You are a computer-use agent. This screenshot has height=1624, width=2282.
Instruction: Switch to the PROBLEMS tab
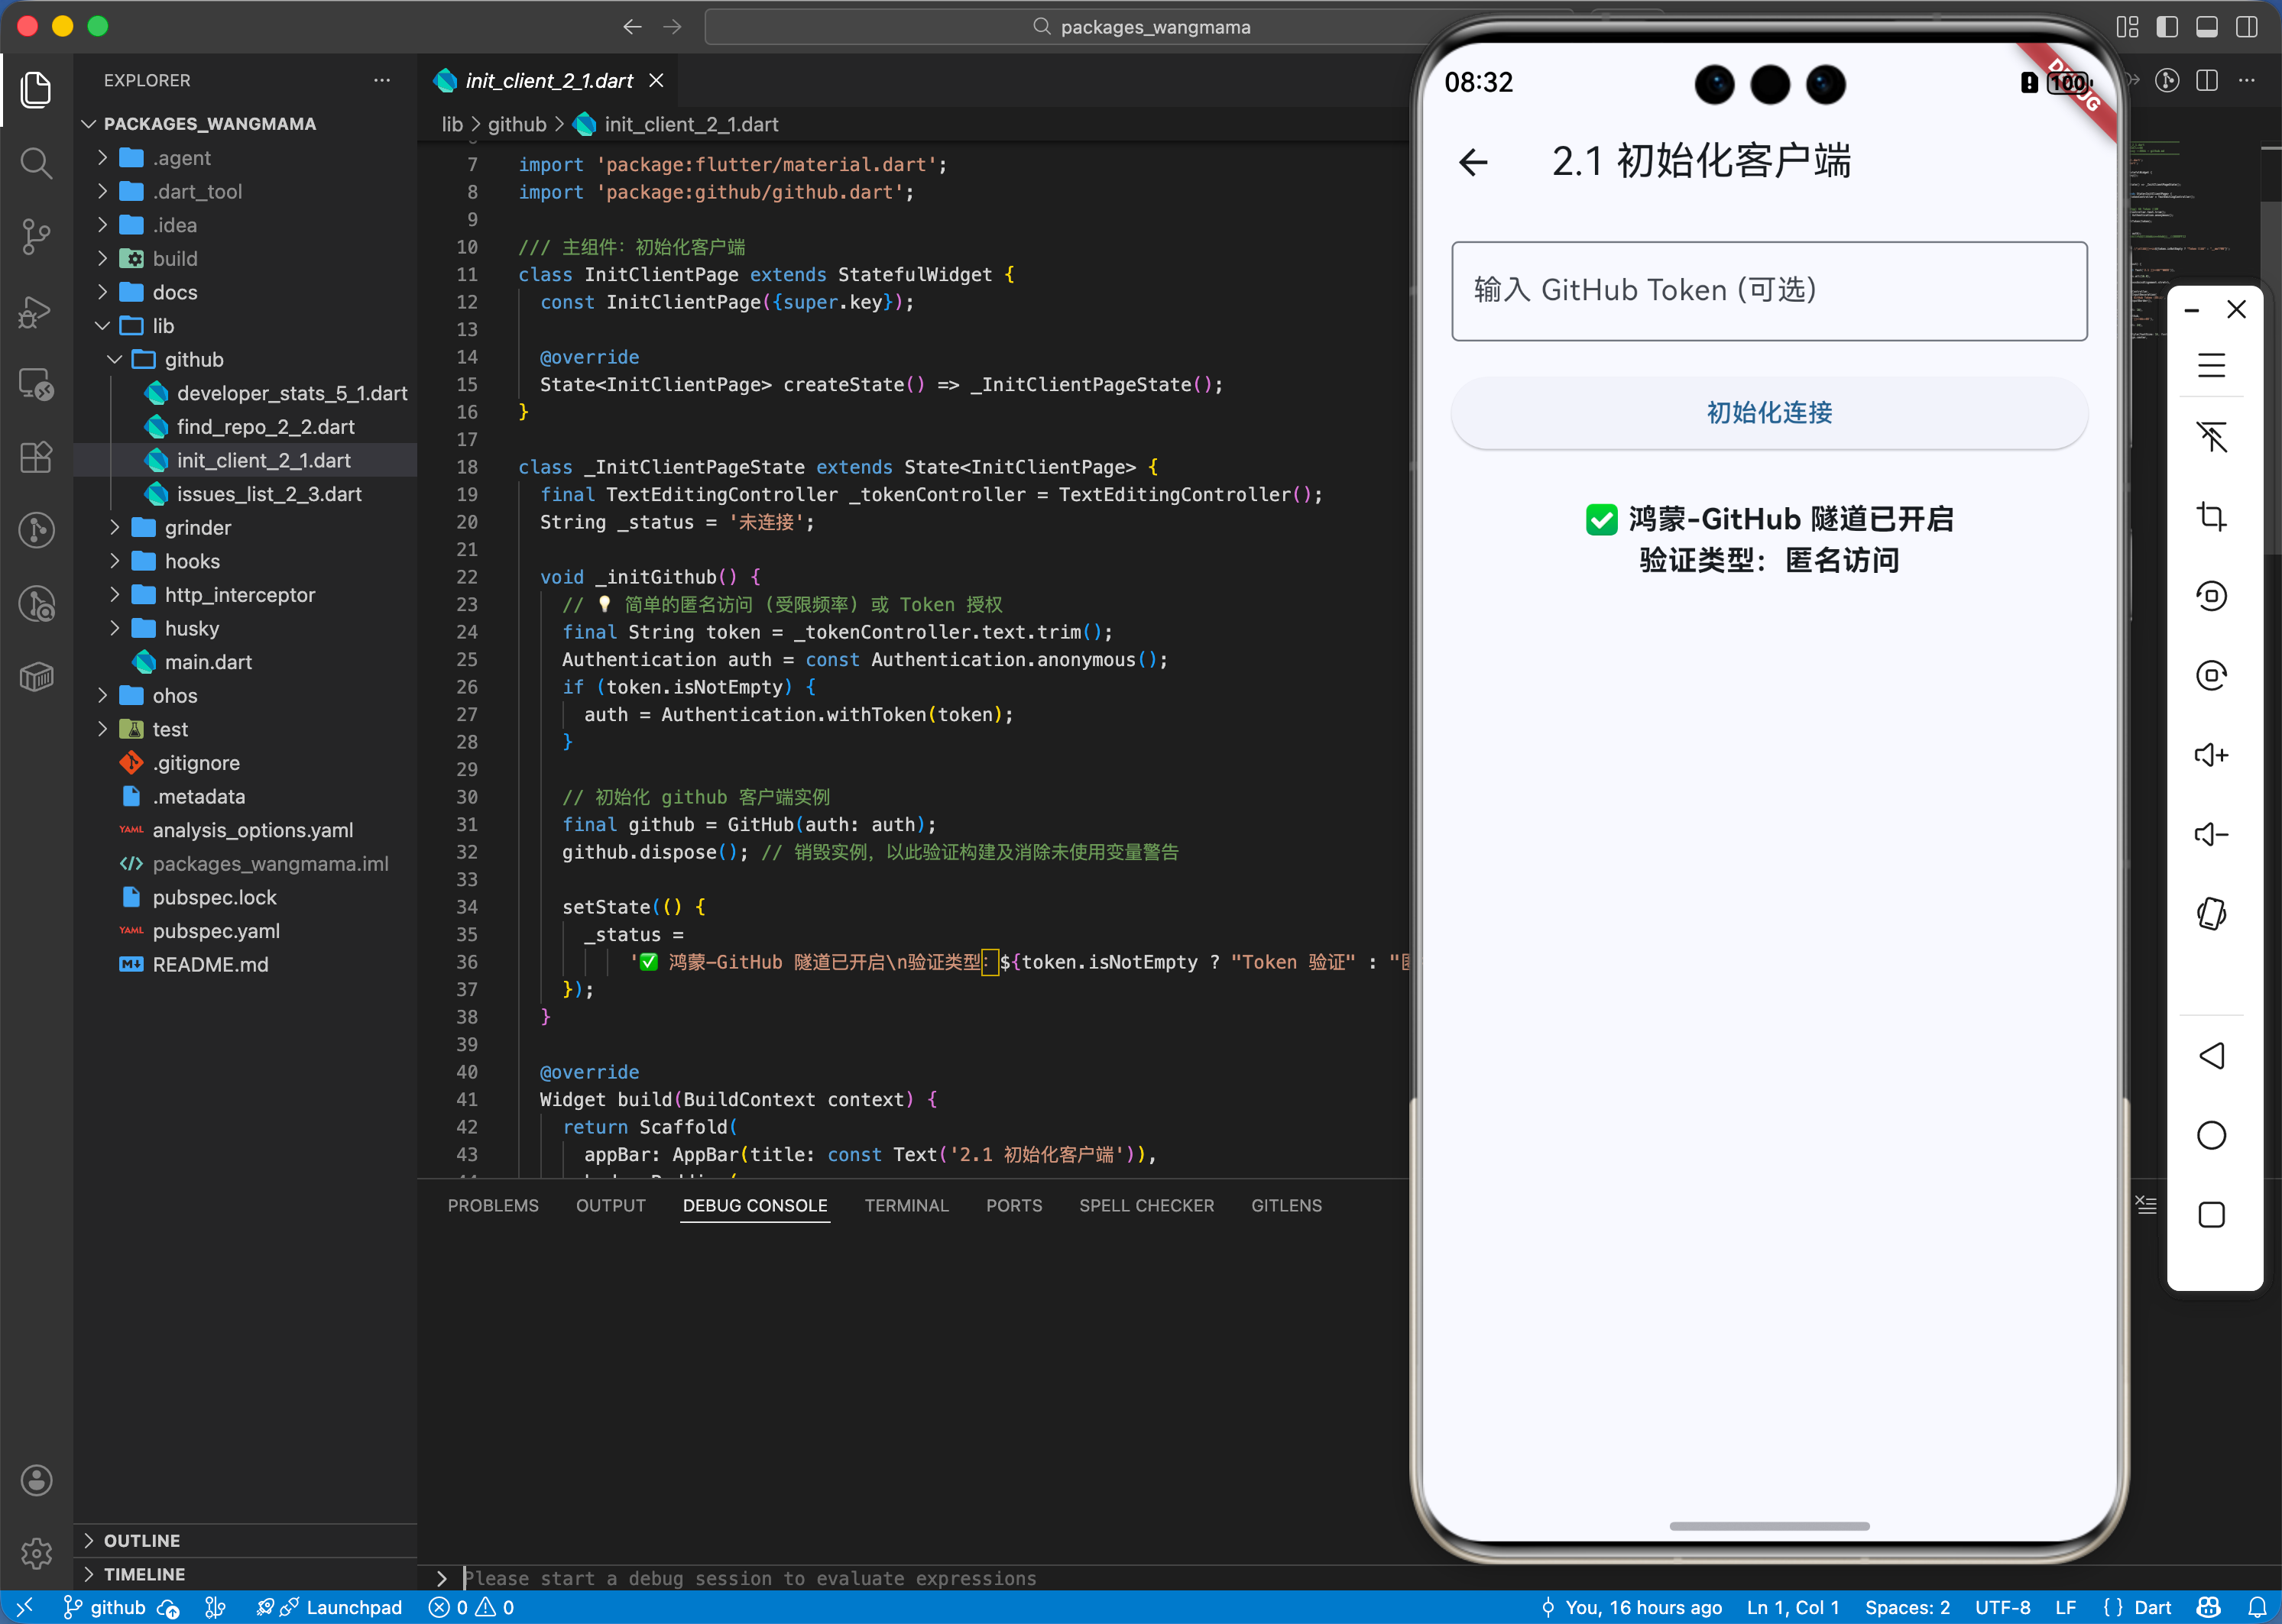pos(492,1205)
